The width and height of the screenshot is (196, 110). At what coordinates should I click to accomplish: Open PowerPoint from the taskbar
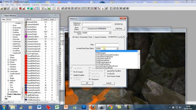(66, 107)
